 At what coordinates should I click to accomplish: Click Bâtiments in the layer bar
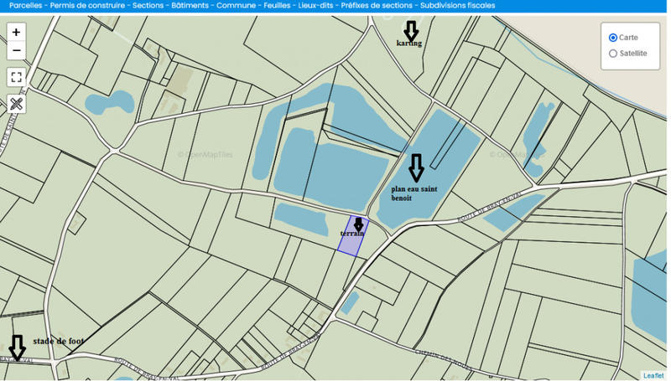[x=190, y=5]
